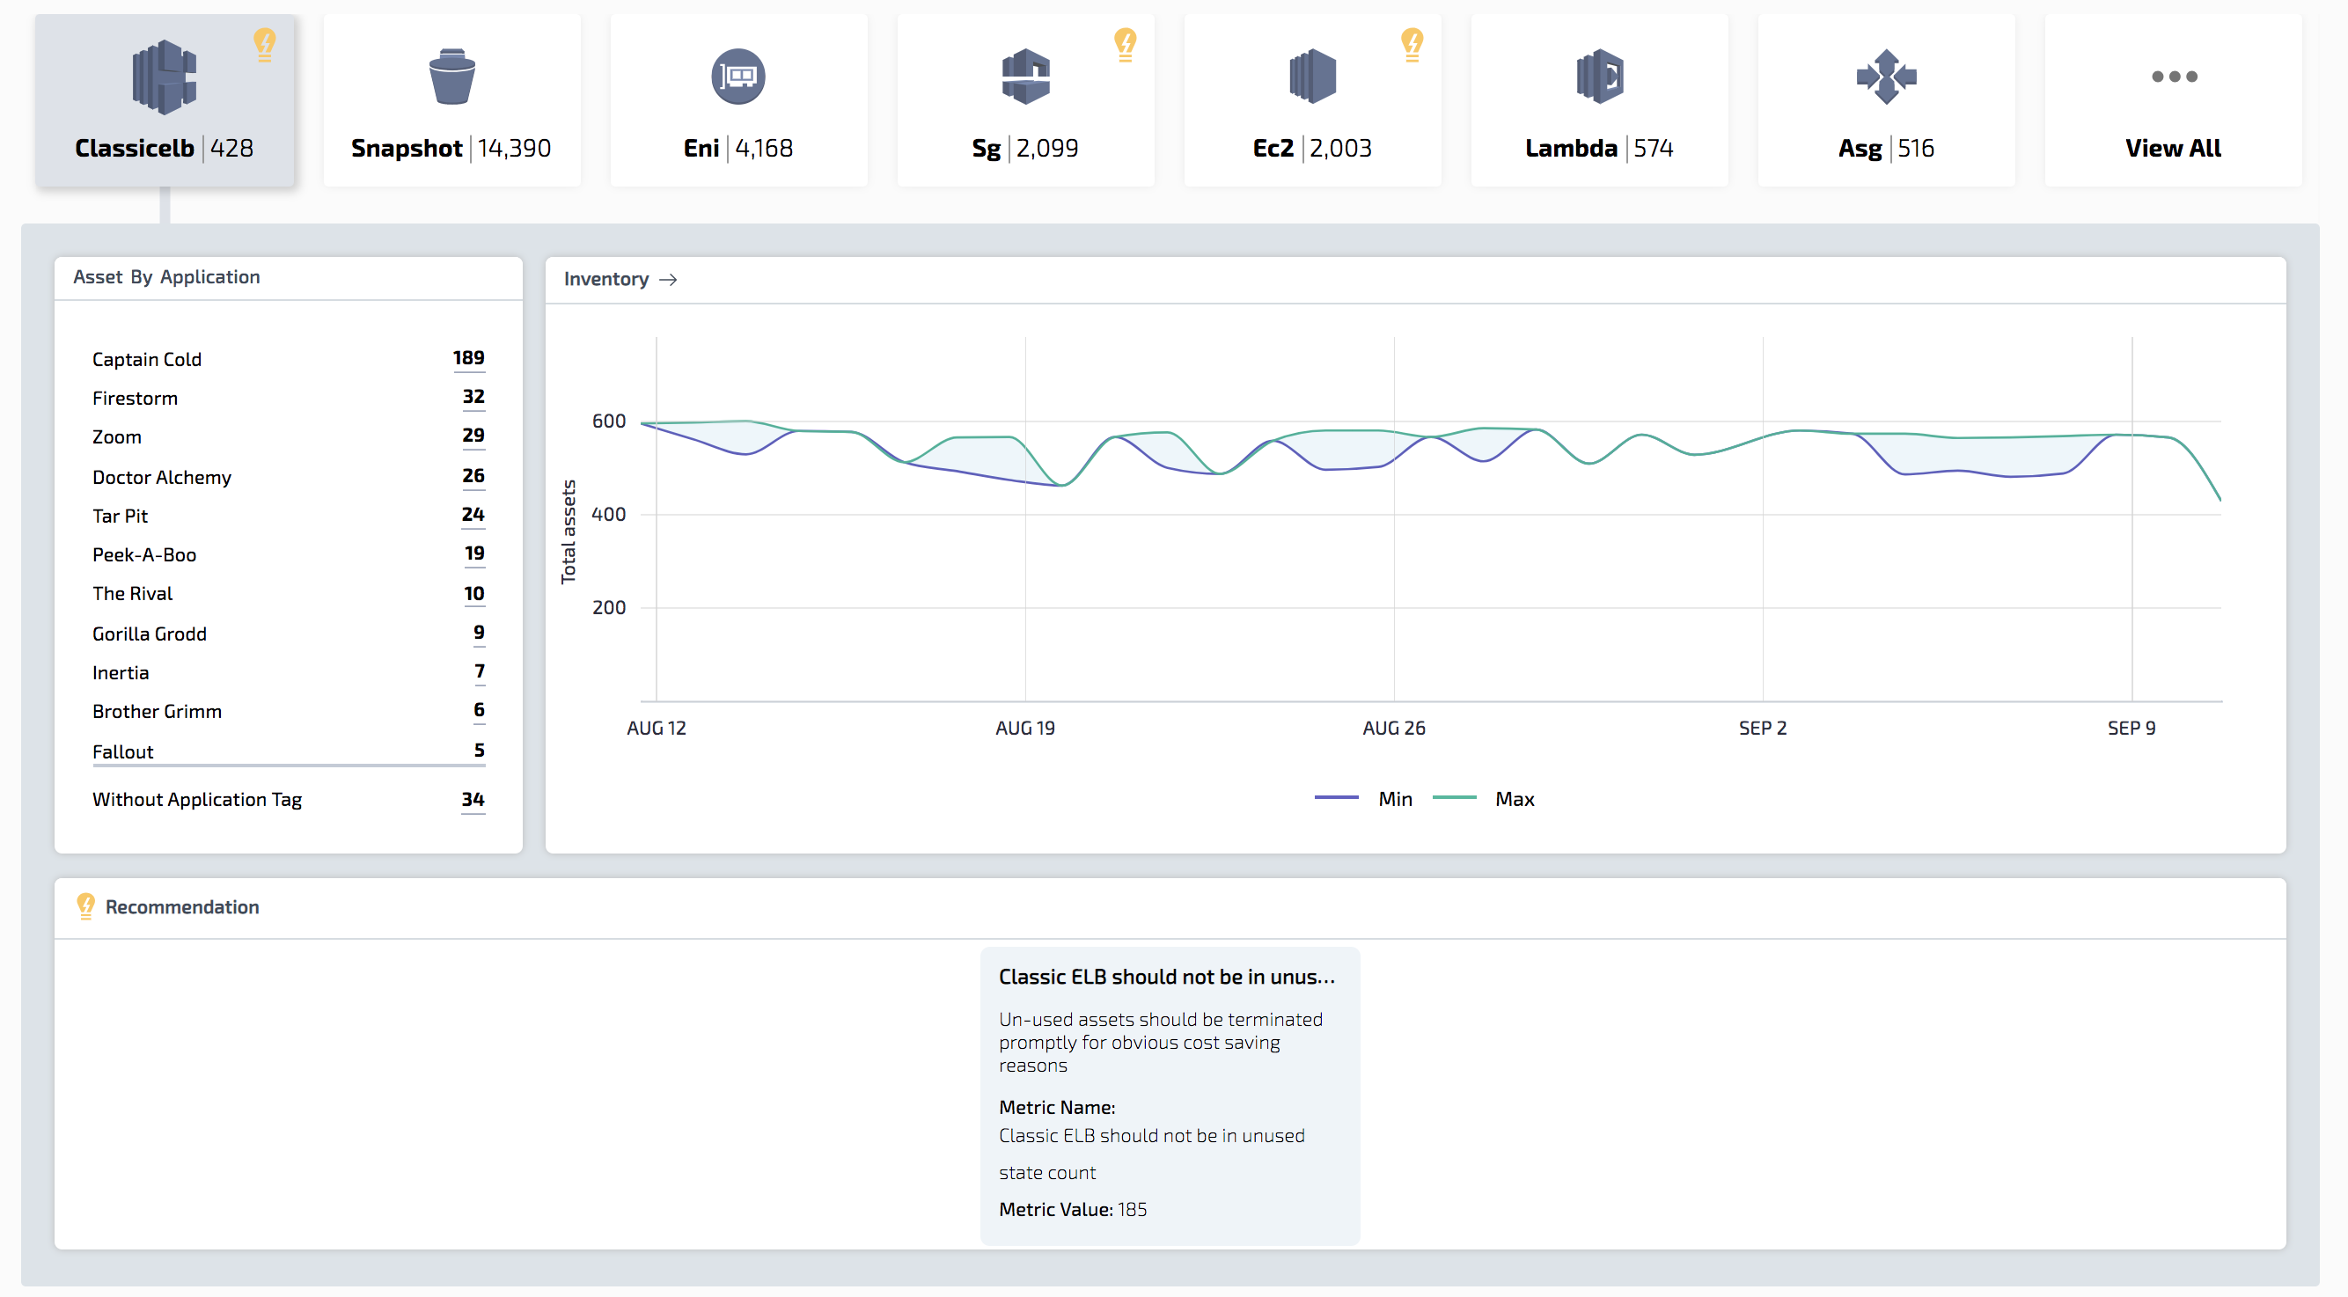The image size is (2348, 1297).
Task: Click the Eni network interface icon
Action: click(737, 77)
